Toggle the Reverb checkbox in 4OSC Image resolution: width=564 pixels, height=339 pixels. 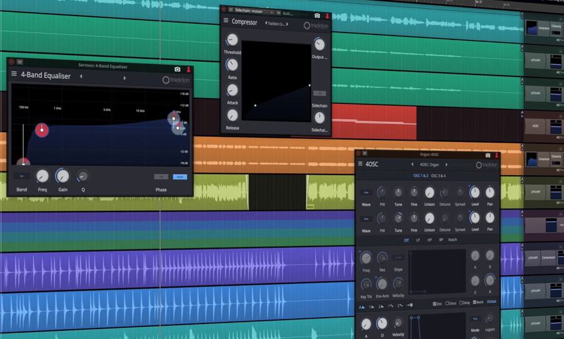(x=478, y=302)
